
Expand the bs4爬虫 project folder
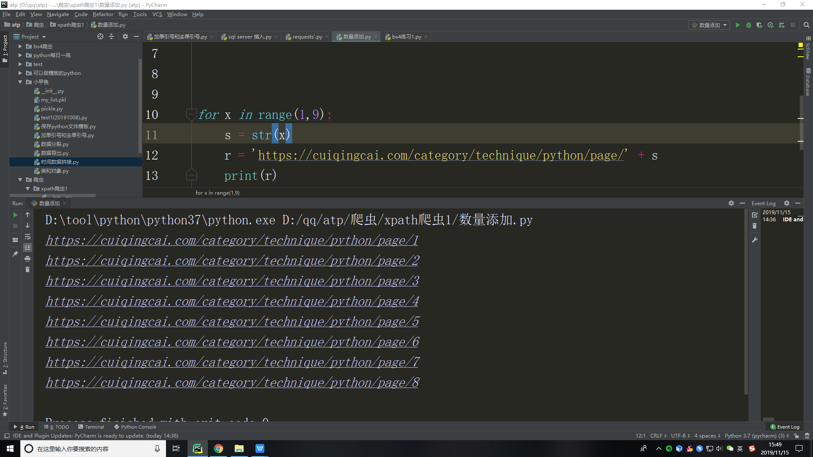tap(20, 46)
